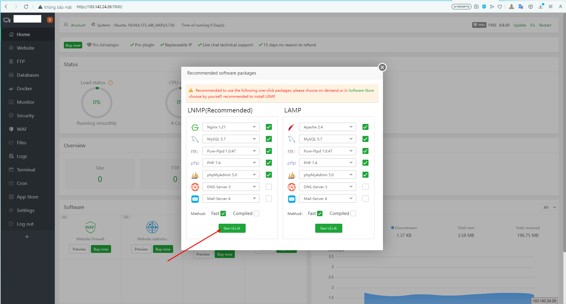The height and width of the screenshot is (304, 566).
Task: Click the Monitor sidebar icon
Action: point(11,102)
